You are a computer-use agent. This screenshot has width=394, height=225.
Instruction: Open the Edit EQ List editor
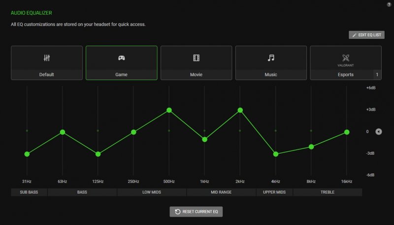(366, 35)
